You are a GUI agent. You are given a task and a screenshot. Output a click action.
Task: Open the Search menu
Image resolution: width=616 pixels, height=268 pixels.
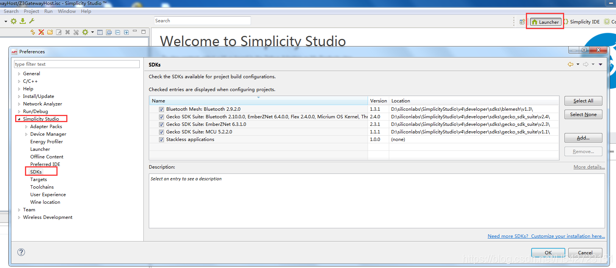pos(11,11)
